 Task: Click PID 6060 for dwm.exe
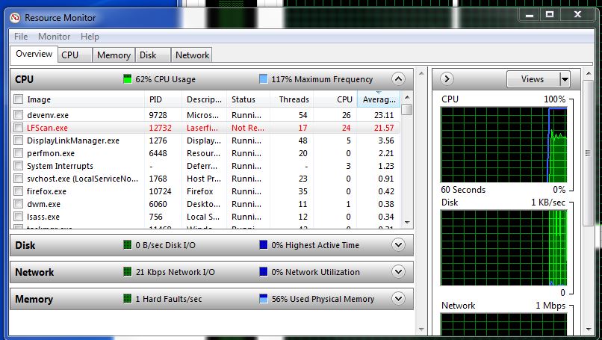158,203
